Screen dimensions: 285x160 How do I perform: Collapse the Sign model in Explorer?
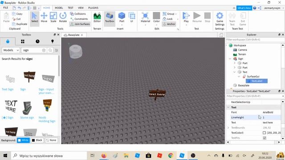230,59
